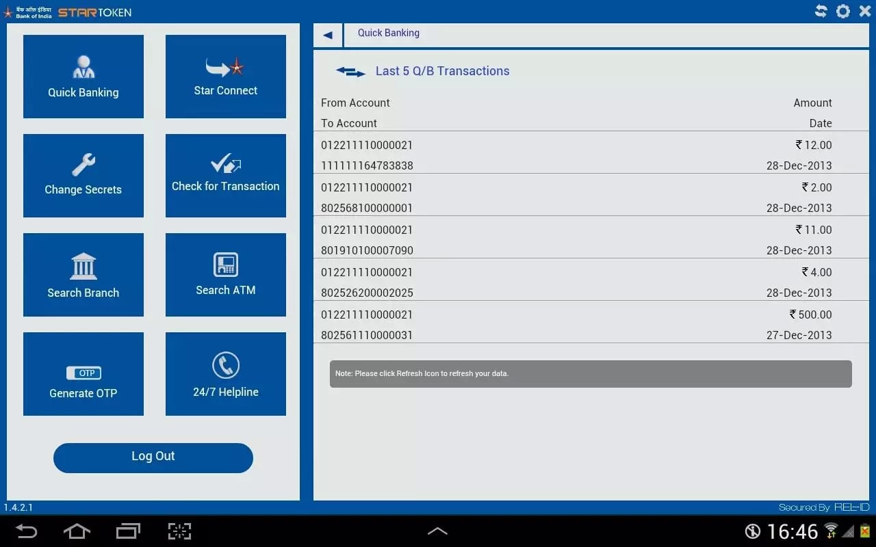
Task: Tap the Android back navigation button
Action: click(x=27, y=531)
